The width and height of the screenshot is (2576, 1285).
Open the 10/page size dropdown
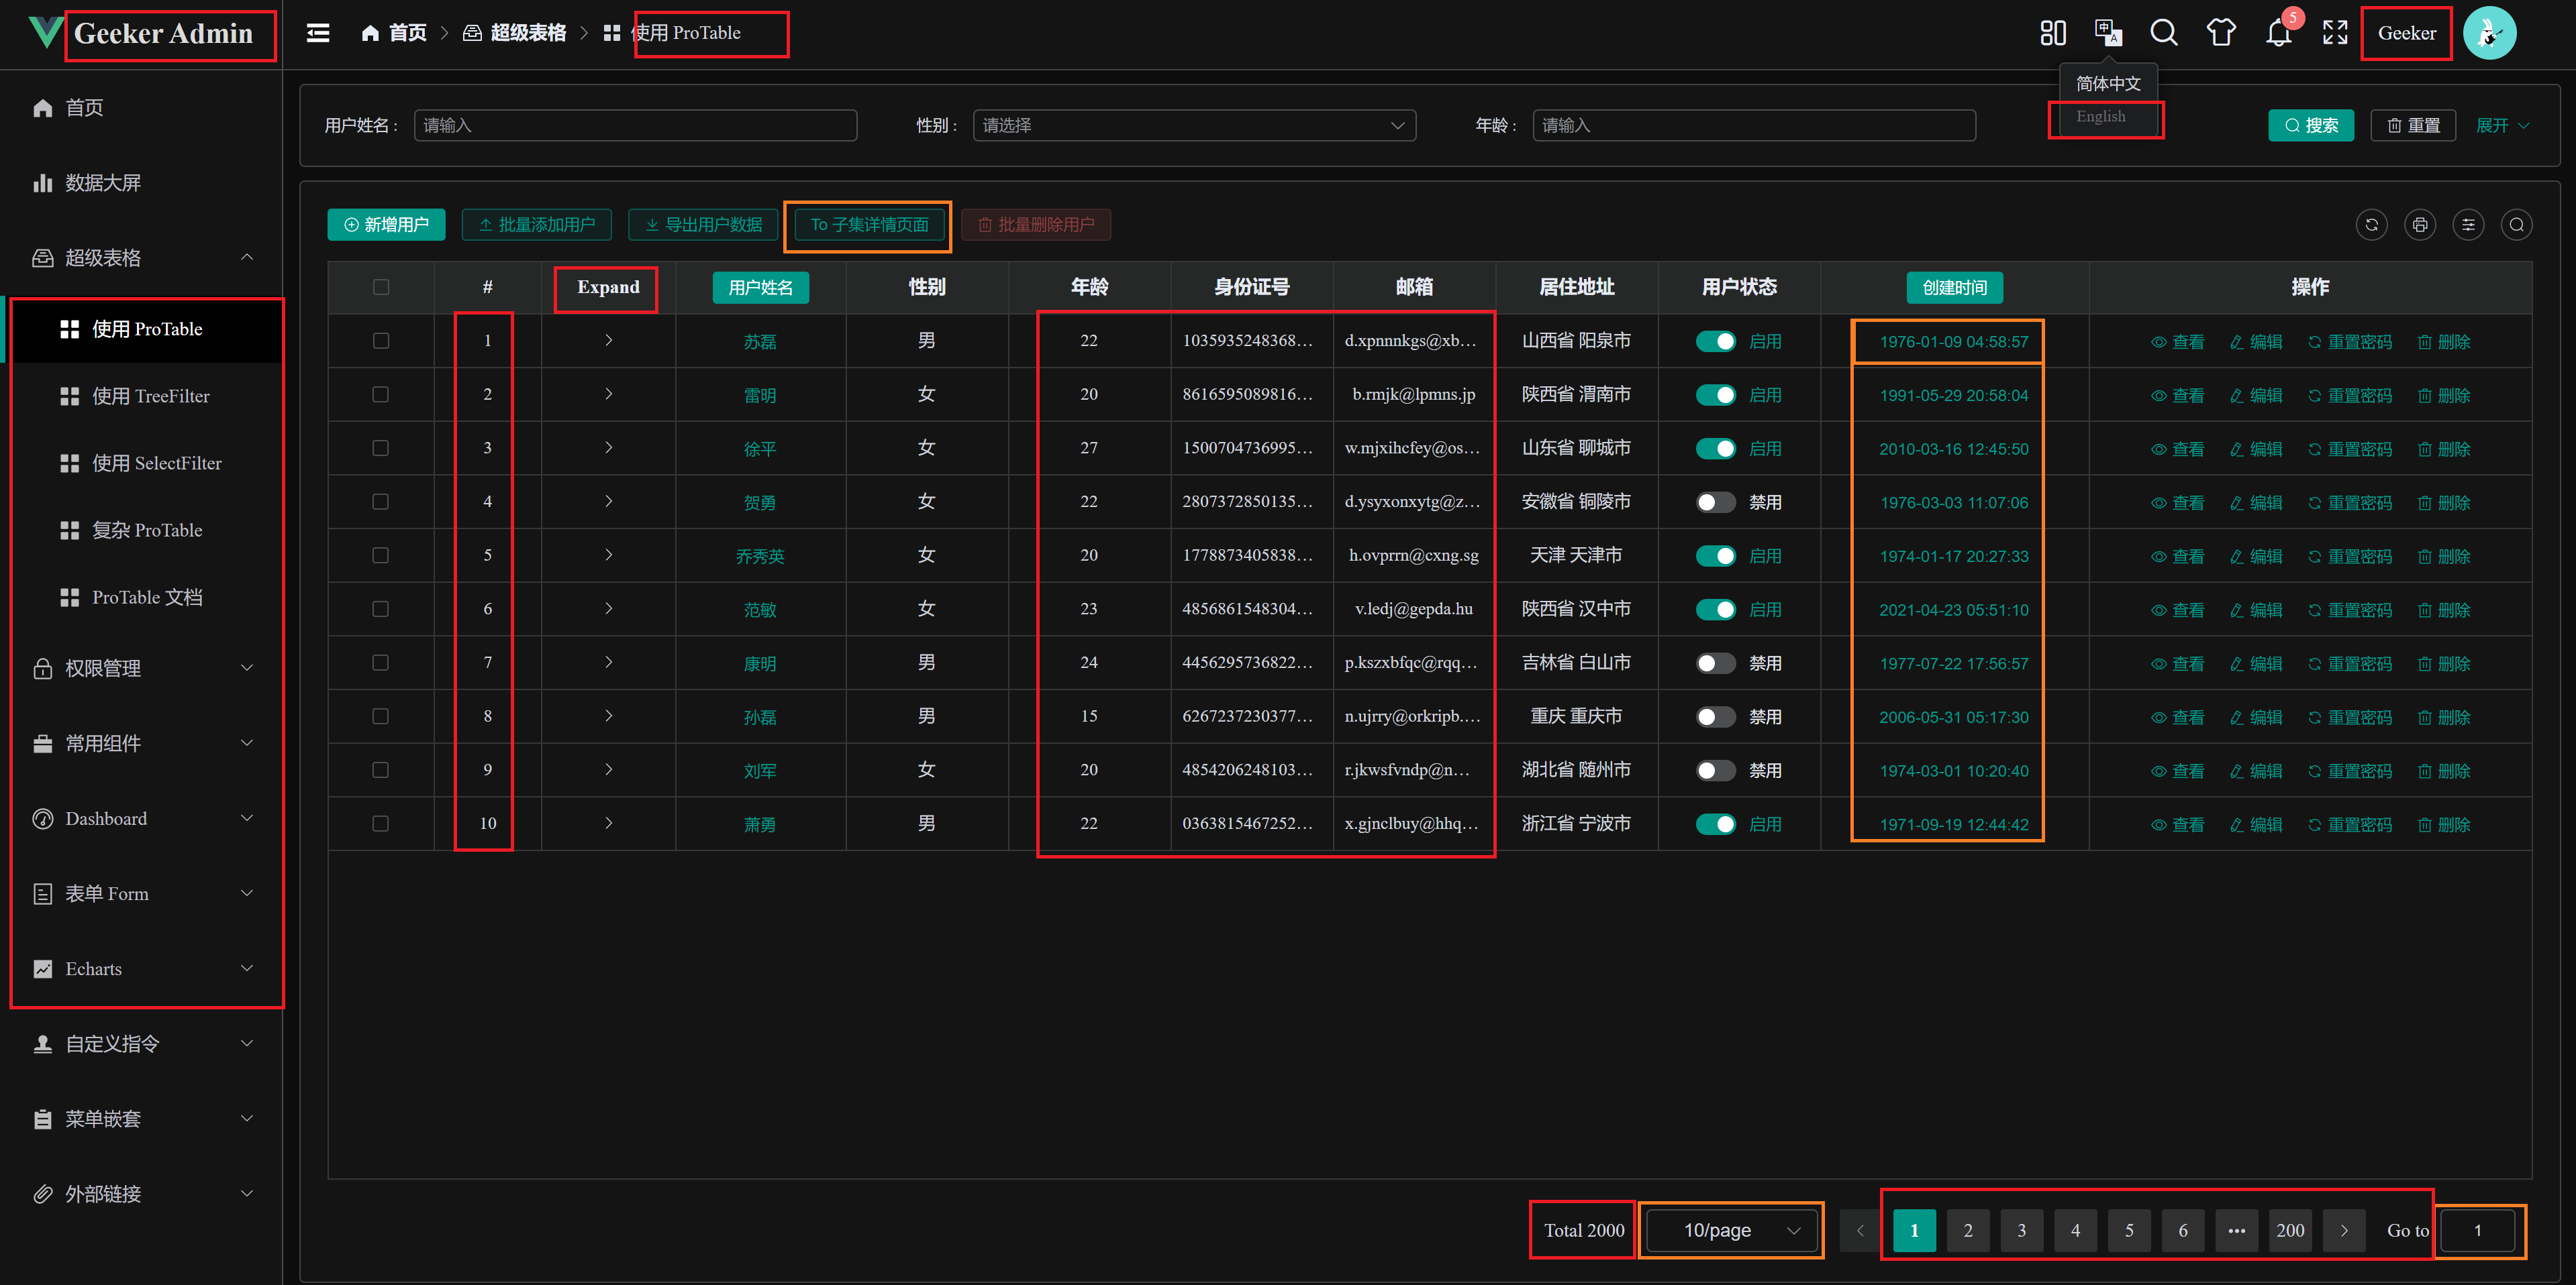point(1731,1231)
